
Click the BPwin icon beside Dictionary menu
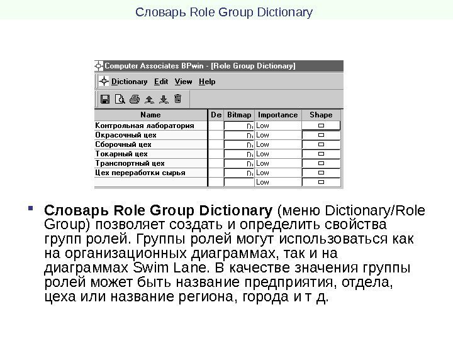(104, 81)
